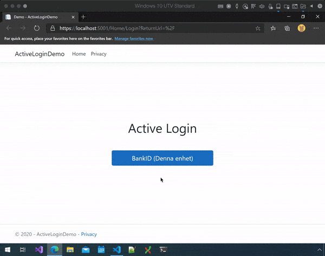
Task: Open Visual Studio Code from the taskbar
Action: coord(116,250)
